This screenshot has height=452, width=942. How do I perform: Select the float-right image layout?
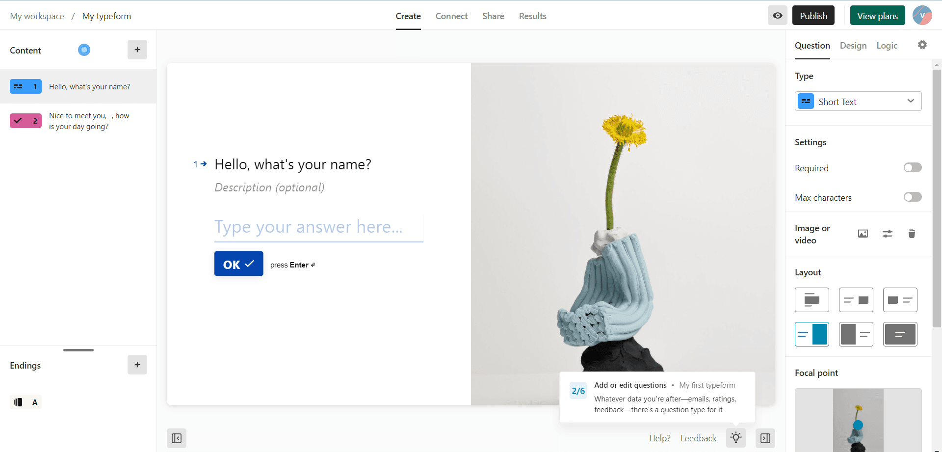pos(856,300)
